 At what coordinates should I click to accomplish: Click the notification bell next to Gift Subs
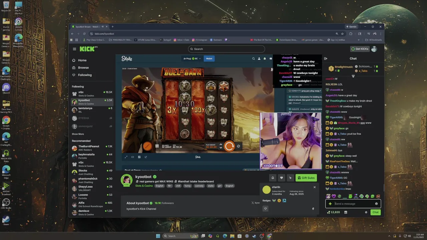point(273,178)
